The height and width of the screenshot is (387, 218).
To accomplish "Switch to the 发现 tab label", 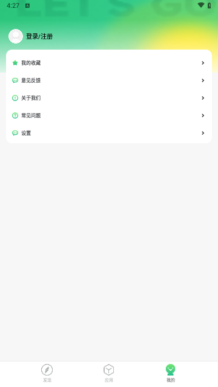I will [47, 380].
